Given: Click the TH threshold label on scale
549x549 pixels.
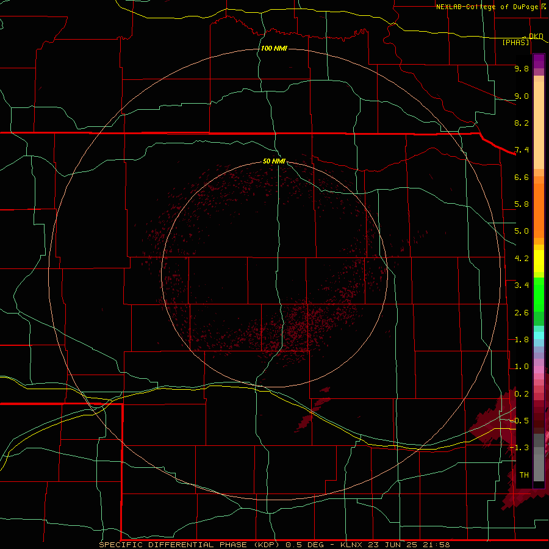Looking at the screenshot, I should point(524,475).
